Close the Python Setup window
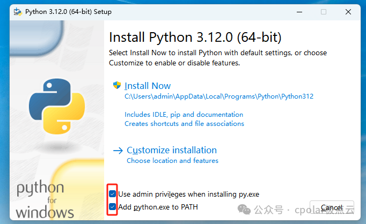Viewport: 366px width, 224px height. (353, 11)
